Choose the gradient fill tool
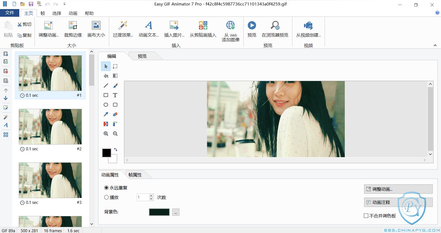This screenshot has width=441, height=233. pos(115,76)
